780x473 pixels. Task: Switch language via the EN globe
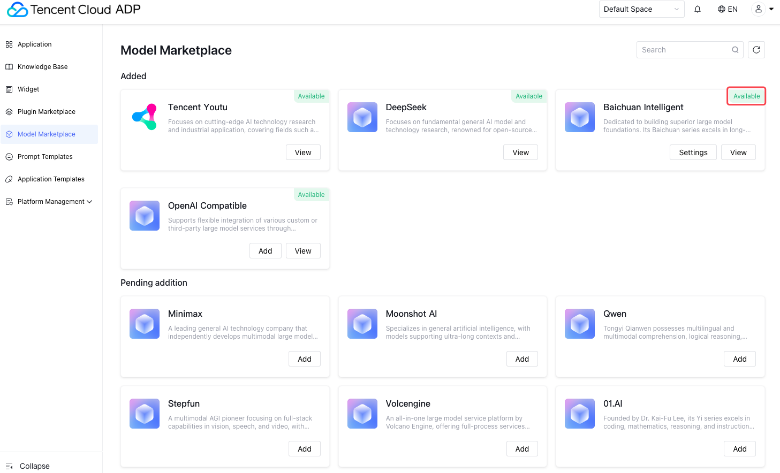coord(728,9)
